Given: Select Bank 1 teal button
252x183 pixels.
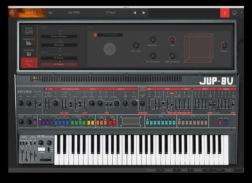Looking at the screenshot, I should click(x=148, y=123).
